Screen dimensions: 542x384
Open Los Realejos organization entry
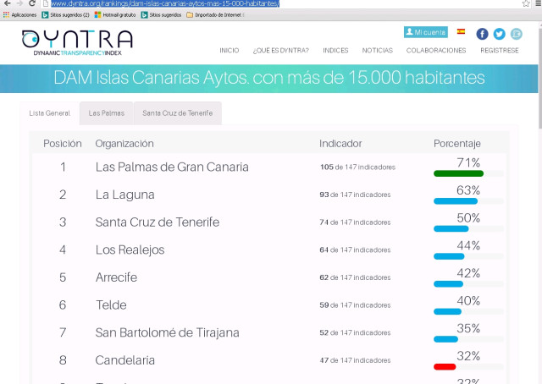130,250
